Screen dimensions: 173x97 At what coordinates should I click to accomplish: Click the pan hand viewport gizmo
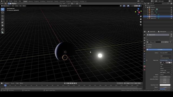[141, 19]
